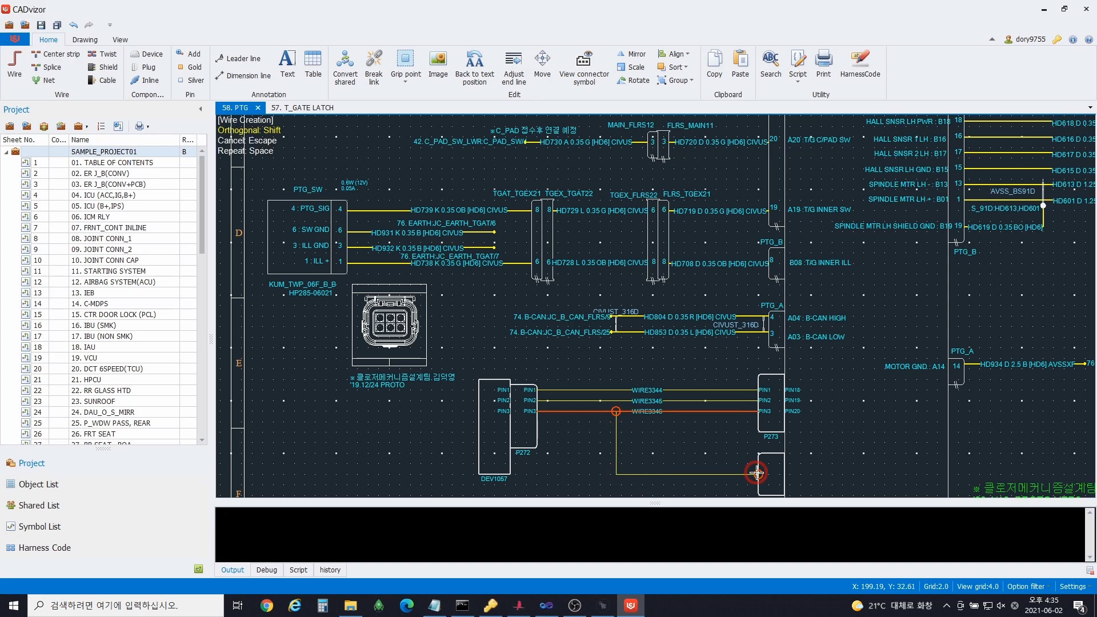Open the Search utility

coord(770,64)
